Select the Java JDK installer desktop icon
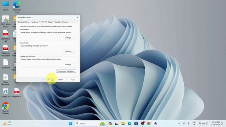This screenshot has width=226, height=127. point(6,21)
